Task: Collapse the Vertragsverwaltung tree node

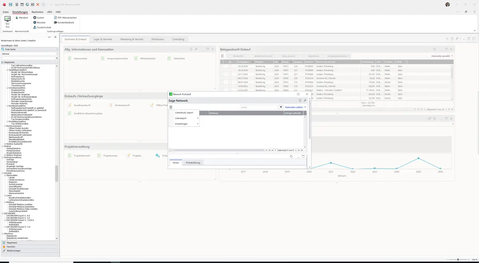Action: 2,157
